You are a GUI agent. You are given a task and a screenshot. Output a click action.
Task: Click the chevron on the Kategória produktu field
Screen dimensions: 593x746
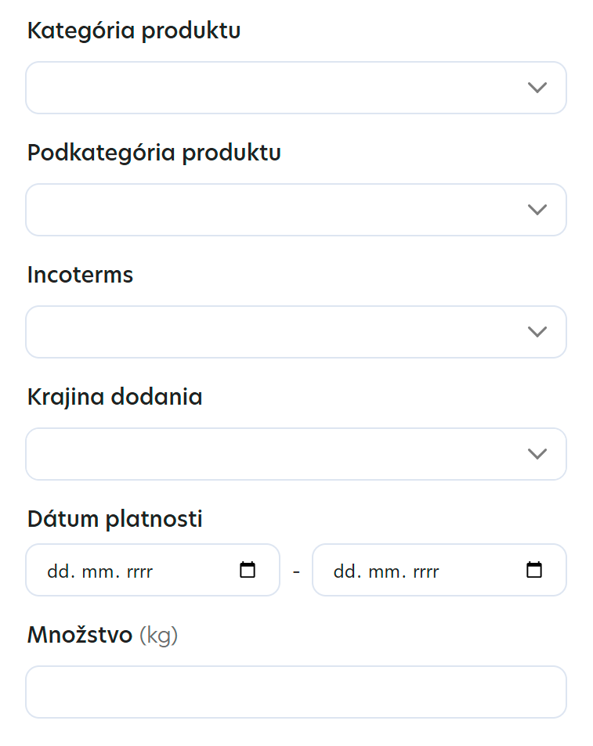click(537, 88)
